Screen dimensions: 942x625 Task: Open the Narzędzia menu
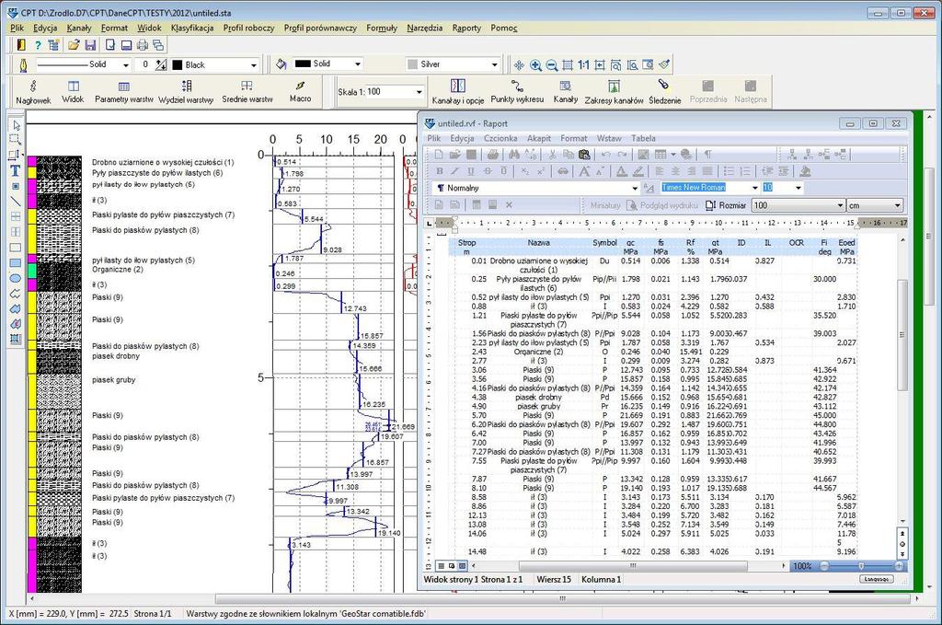pyautogui.click(x=425, y=28)
